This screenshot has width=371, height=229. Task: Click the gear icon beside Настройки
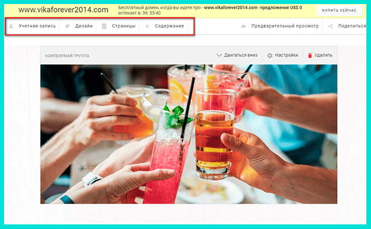tap(270, 55)
